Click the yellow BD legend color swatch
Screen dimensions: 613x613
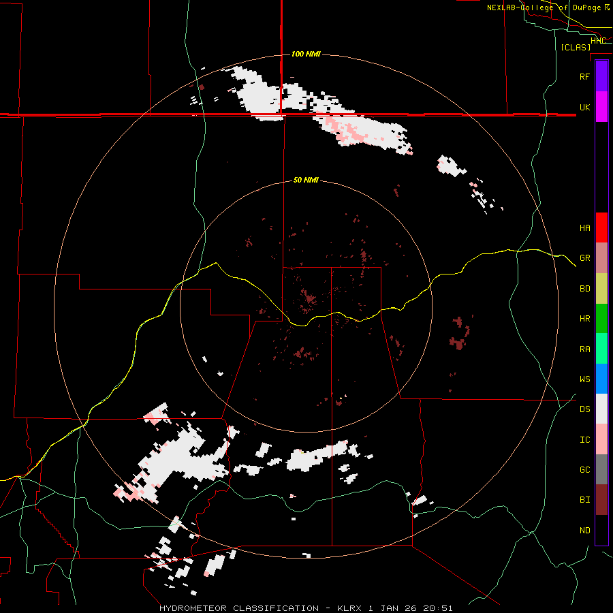point(601,289)
